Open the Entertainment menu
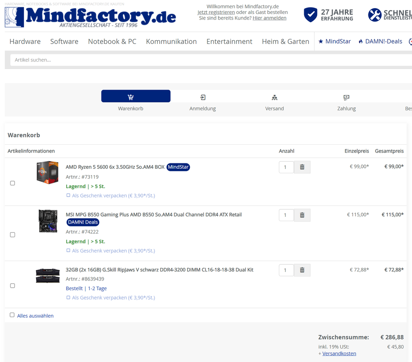 (x=229, y=42)
